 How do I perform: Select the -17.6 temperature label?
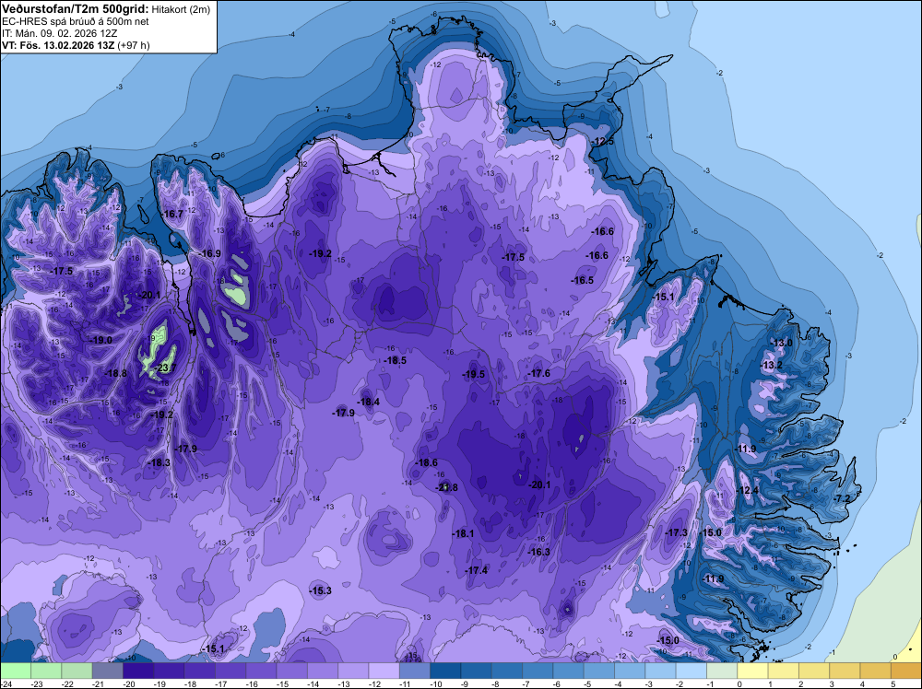pyautogui.click(x=538, y=374)
